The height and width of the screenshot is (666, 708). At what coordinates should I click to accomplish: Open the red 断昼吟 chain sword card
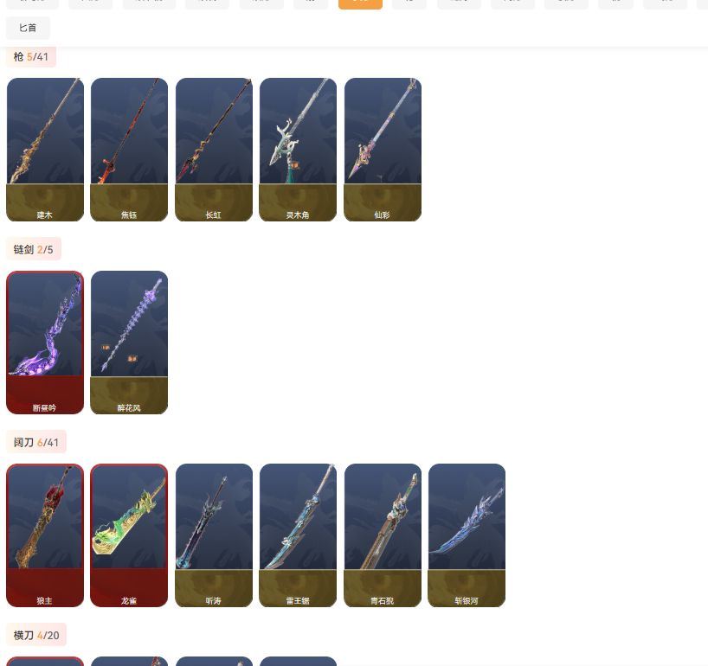pos(45,343)
